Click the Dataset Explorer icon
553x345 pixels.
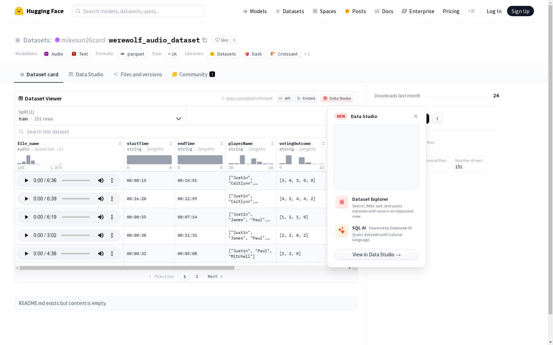pos(342,202)
